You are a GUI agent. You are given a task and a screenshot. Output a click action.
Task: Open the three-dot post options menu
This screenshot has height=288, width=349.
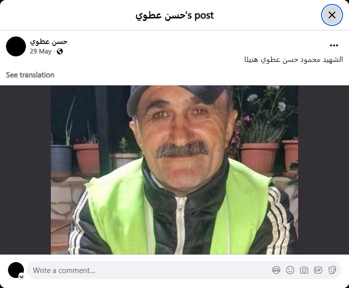click(x=334, y=45)
